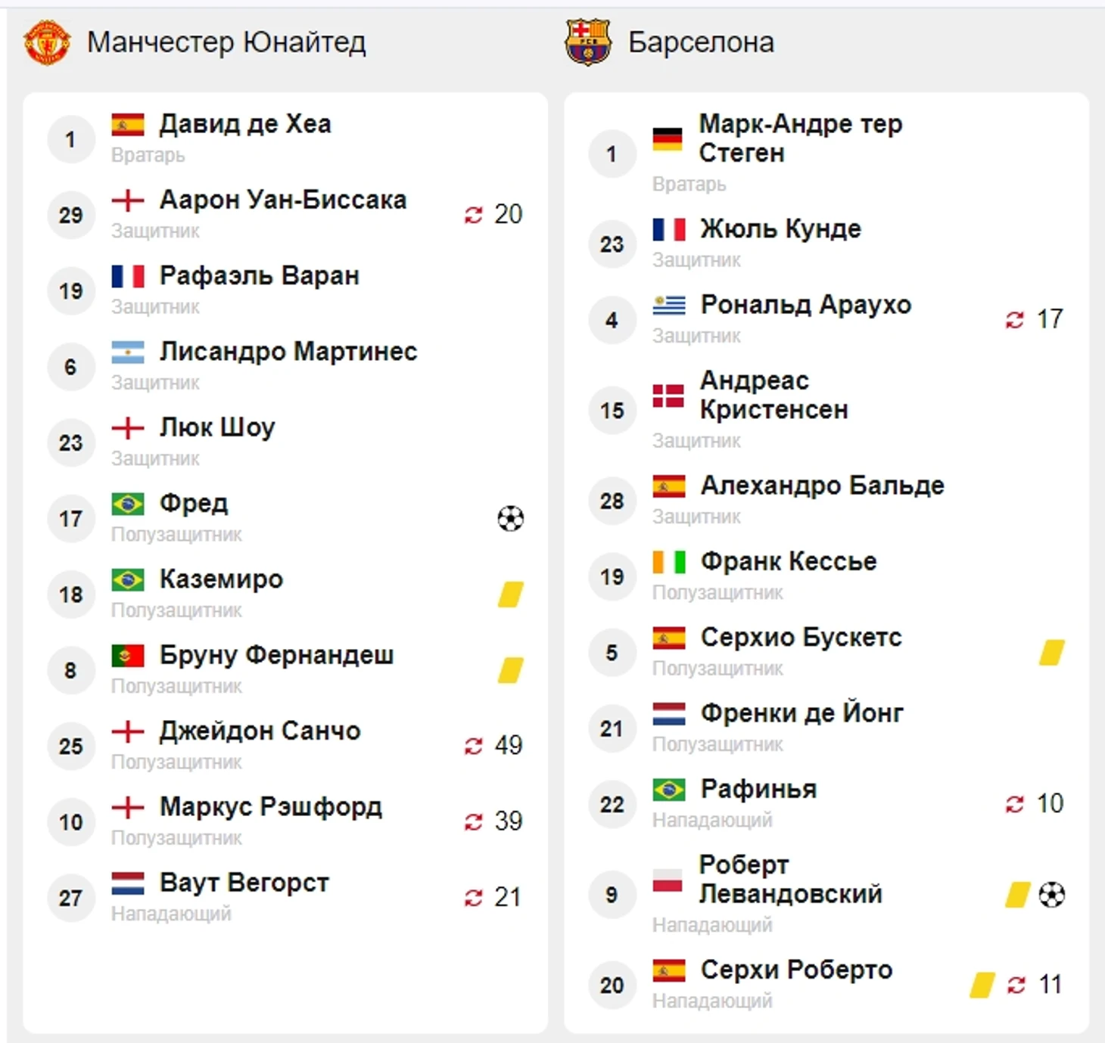The height and width of the screenshot is (1043, 1105).
Task: Click the goal ball icon next to Левандовский
Action: [1052, 895]
